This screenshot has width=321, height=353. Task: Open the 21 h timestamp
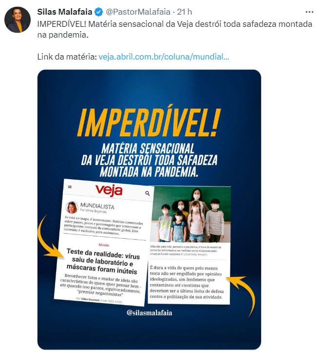click(185, 12)
